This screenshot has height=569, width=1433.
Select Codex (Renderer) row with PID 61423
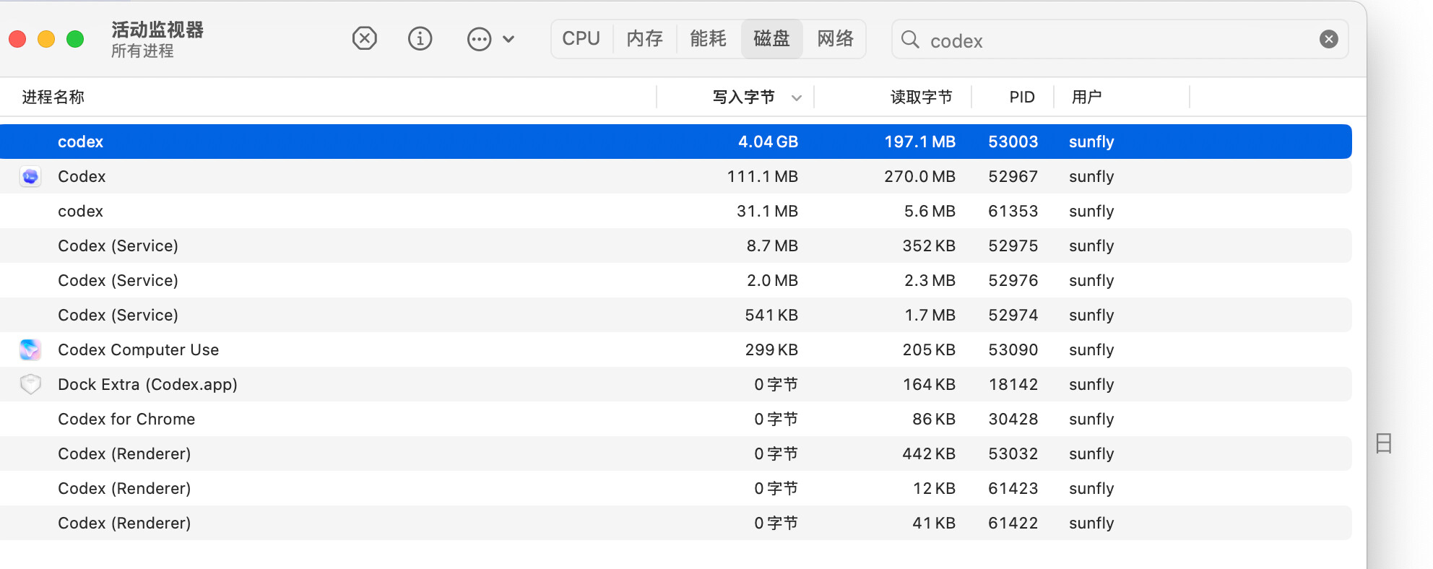coord(675,488)
